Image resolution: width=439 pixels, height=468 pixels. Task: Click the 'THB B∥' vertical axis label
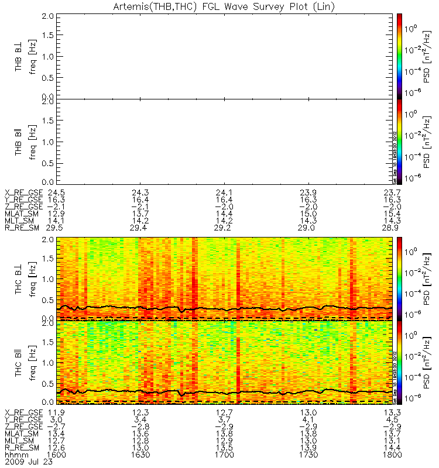point(19,142)
